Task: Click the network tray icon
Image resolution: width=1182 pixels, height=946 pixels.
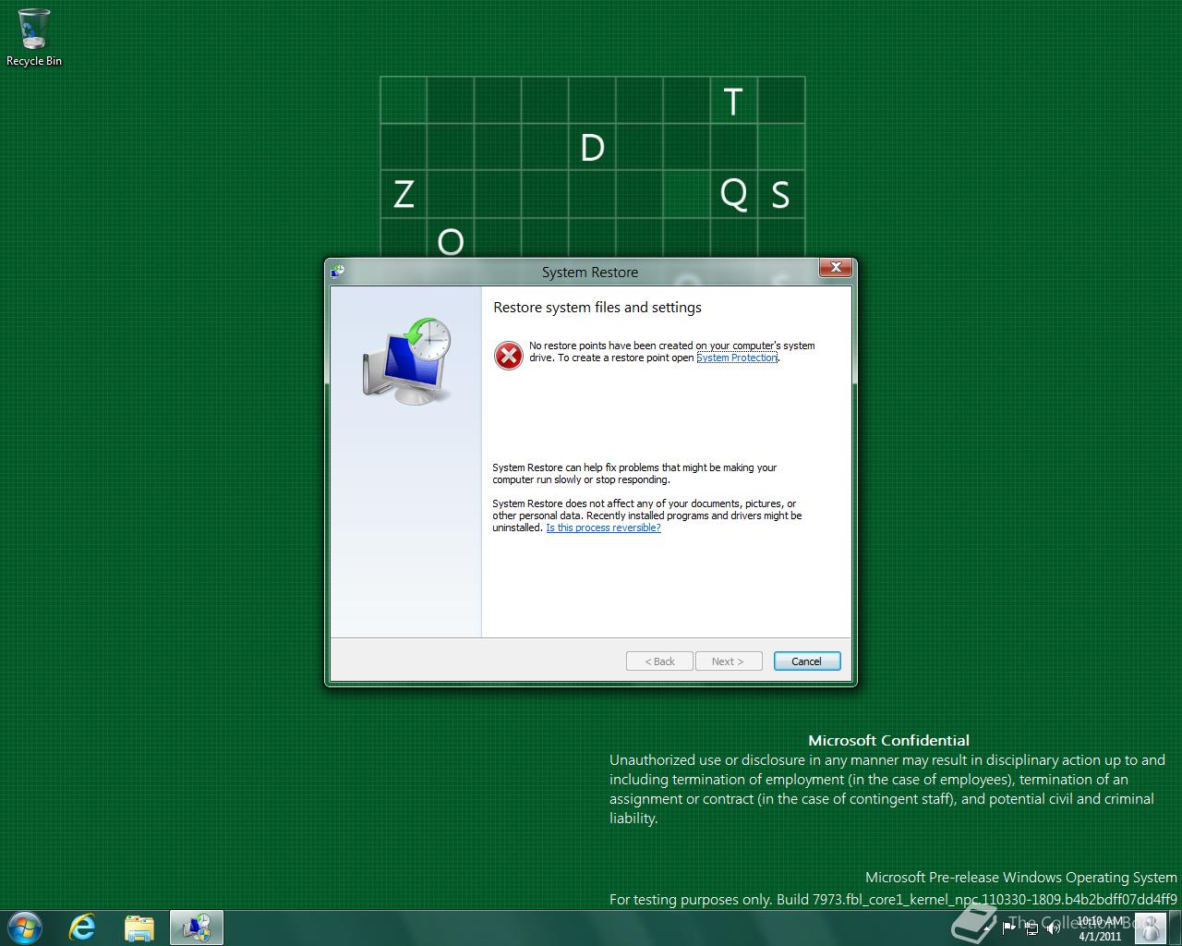Action: pyautogui.click(x=1031, y=928)
